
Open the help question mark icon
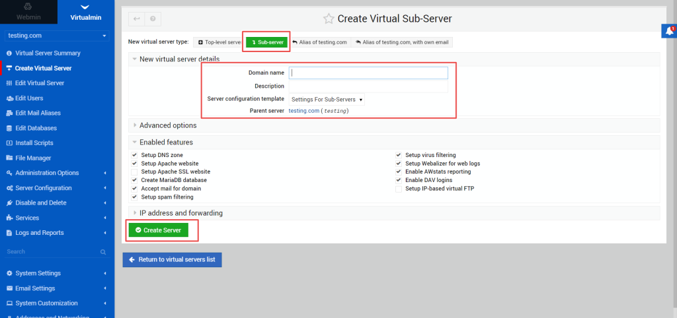coord(152,19)
